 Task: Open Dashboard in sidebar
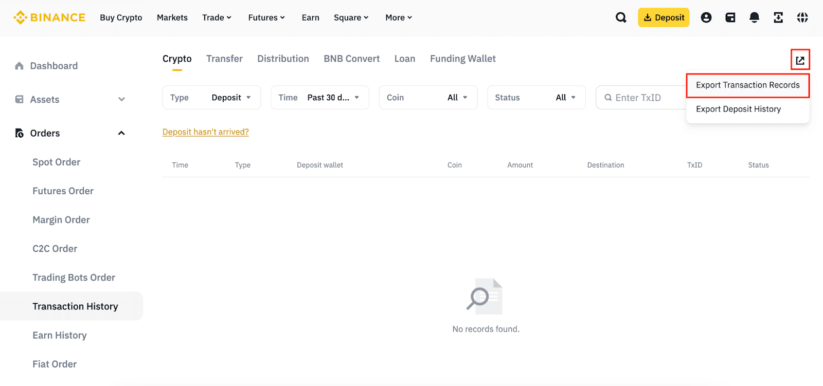pyautogui.click(x=54, y=66)
